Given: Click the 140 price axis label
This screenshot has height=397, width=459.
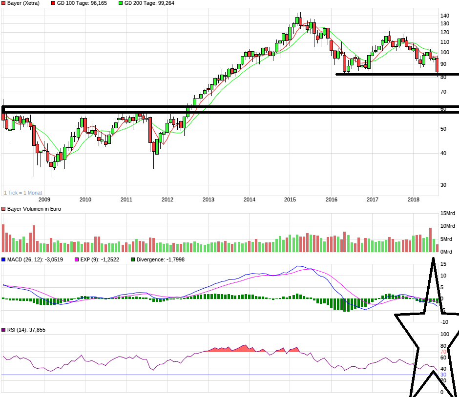Looking at the screenshot, I should (x=445, y=16).
